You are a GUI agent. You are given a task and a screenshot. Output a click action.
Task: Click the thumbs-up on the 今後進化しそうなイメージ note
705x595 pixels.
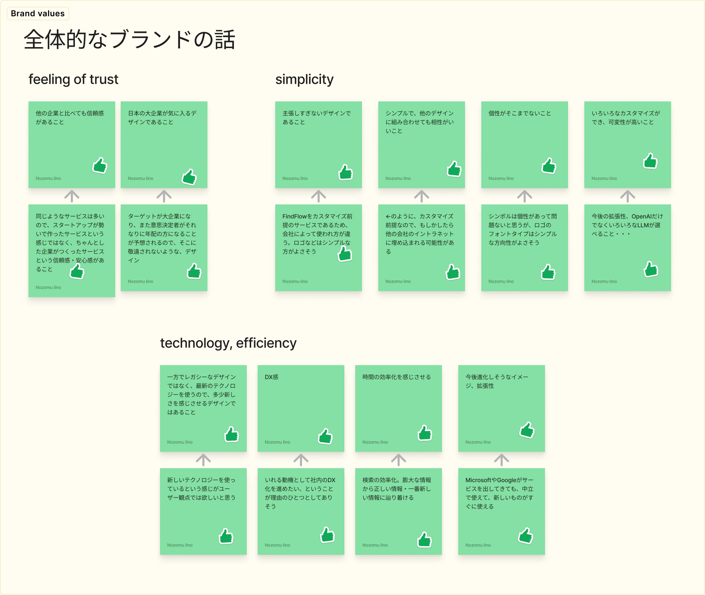tap(526, 430)
